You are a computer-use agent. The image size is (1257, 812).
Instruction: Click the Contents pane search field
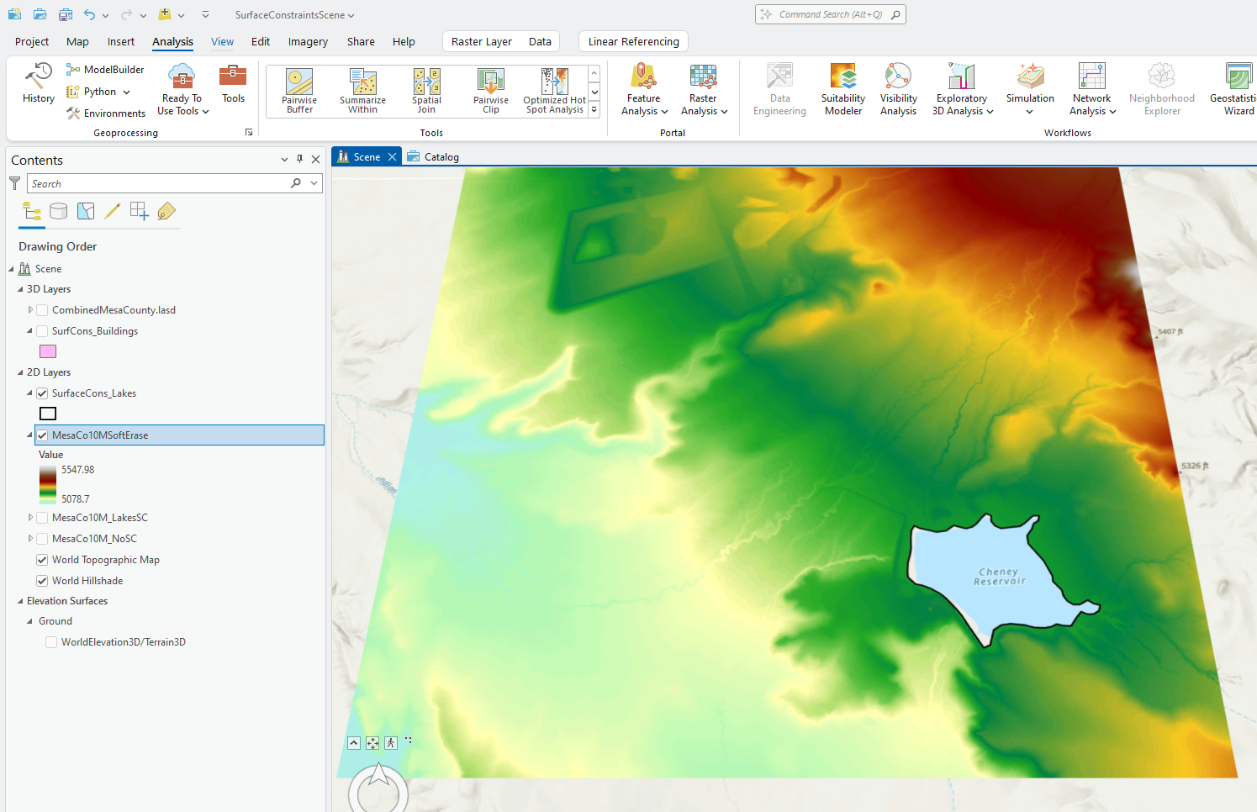tap(160, 183)
